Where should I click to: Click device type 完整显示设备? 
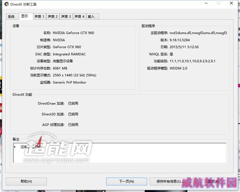[63, 61]
